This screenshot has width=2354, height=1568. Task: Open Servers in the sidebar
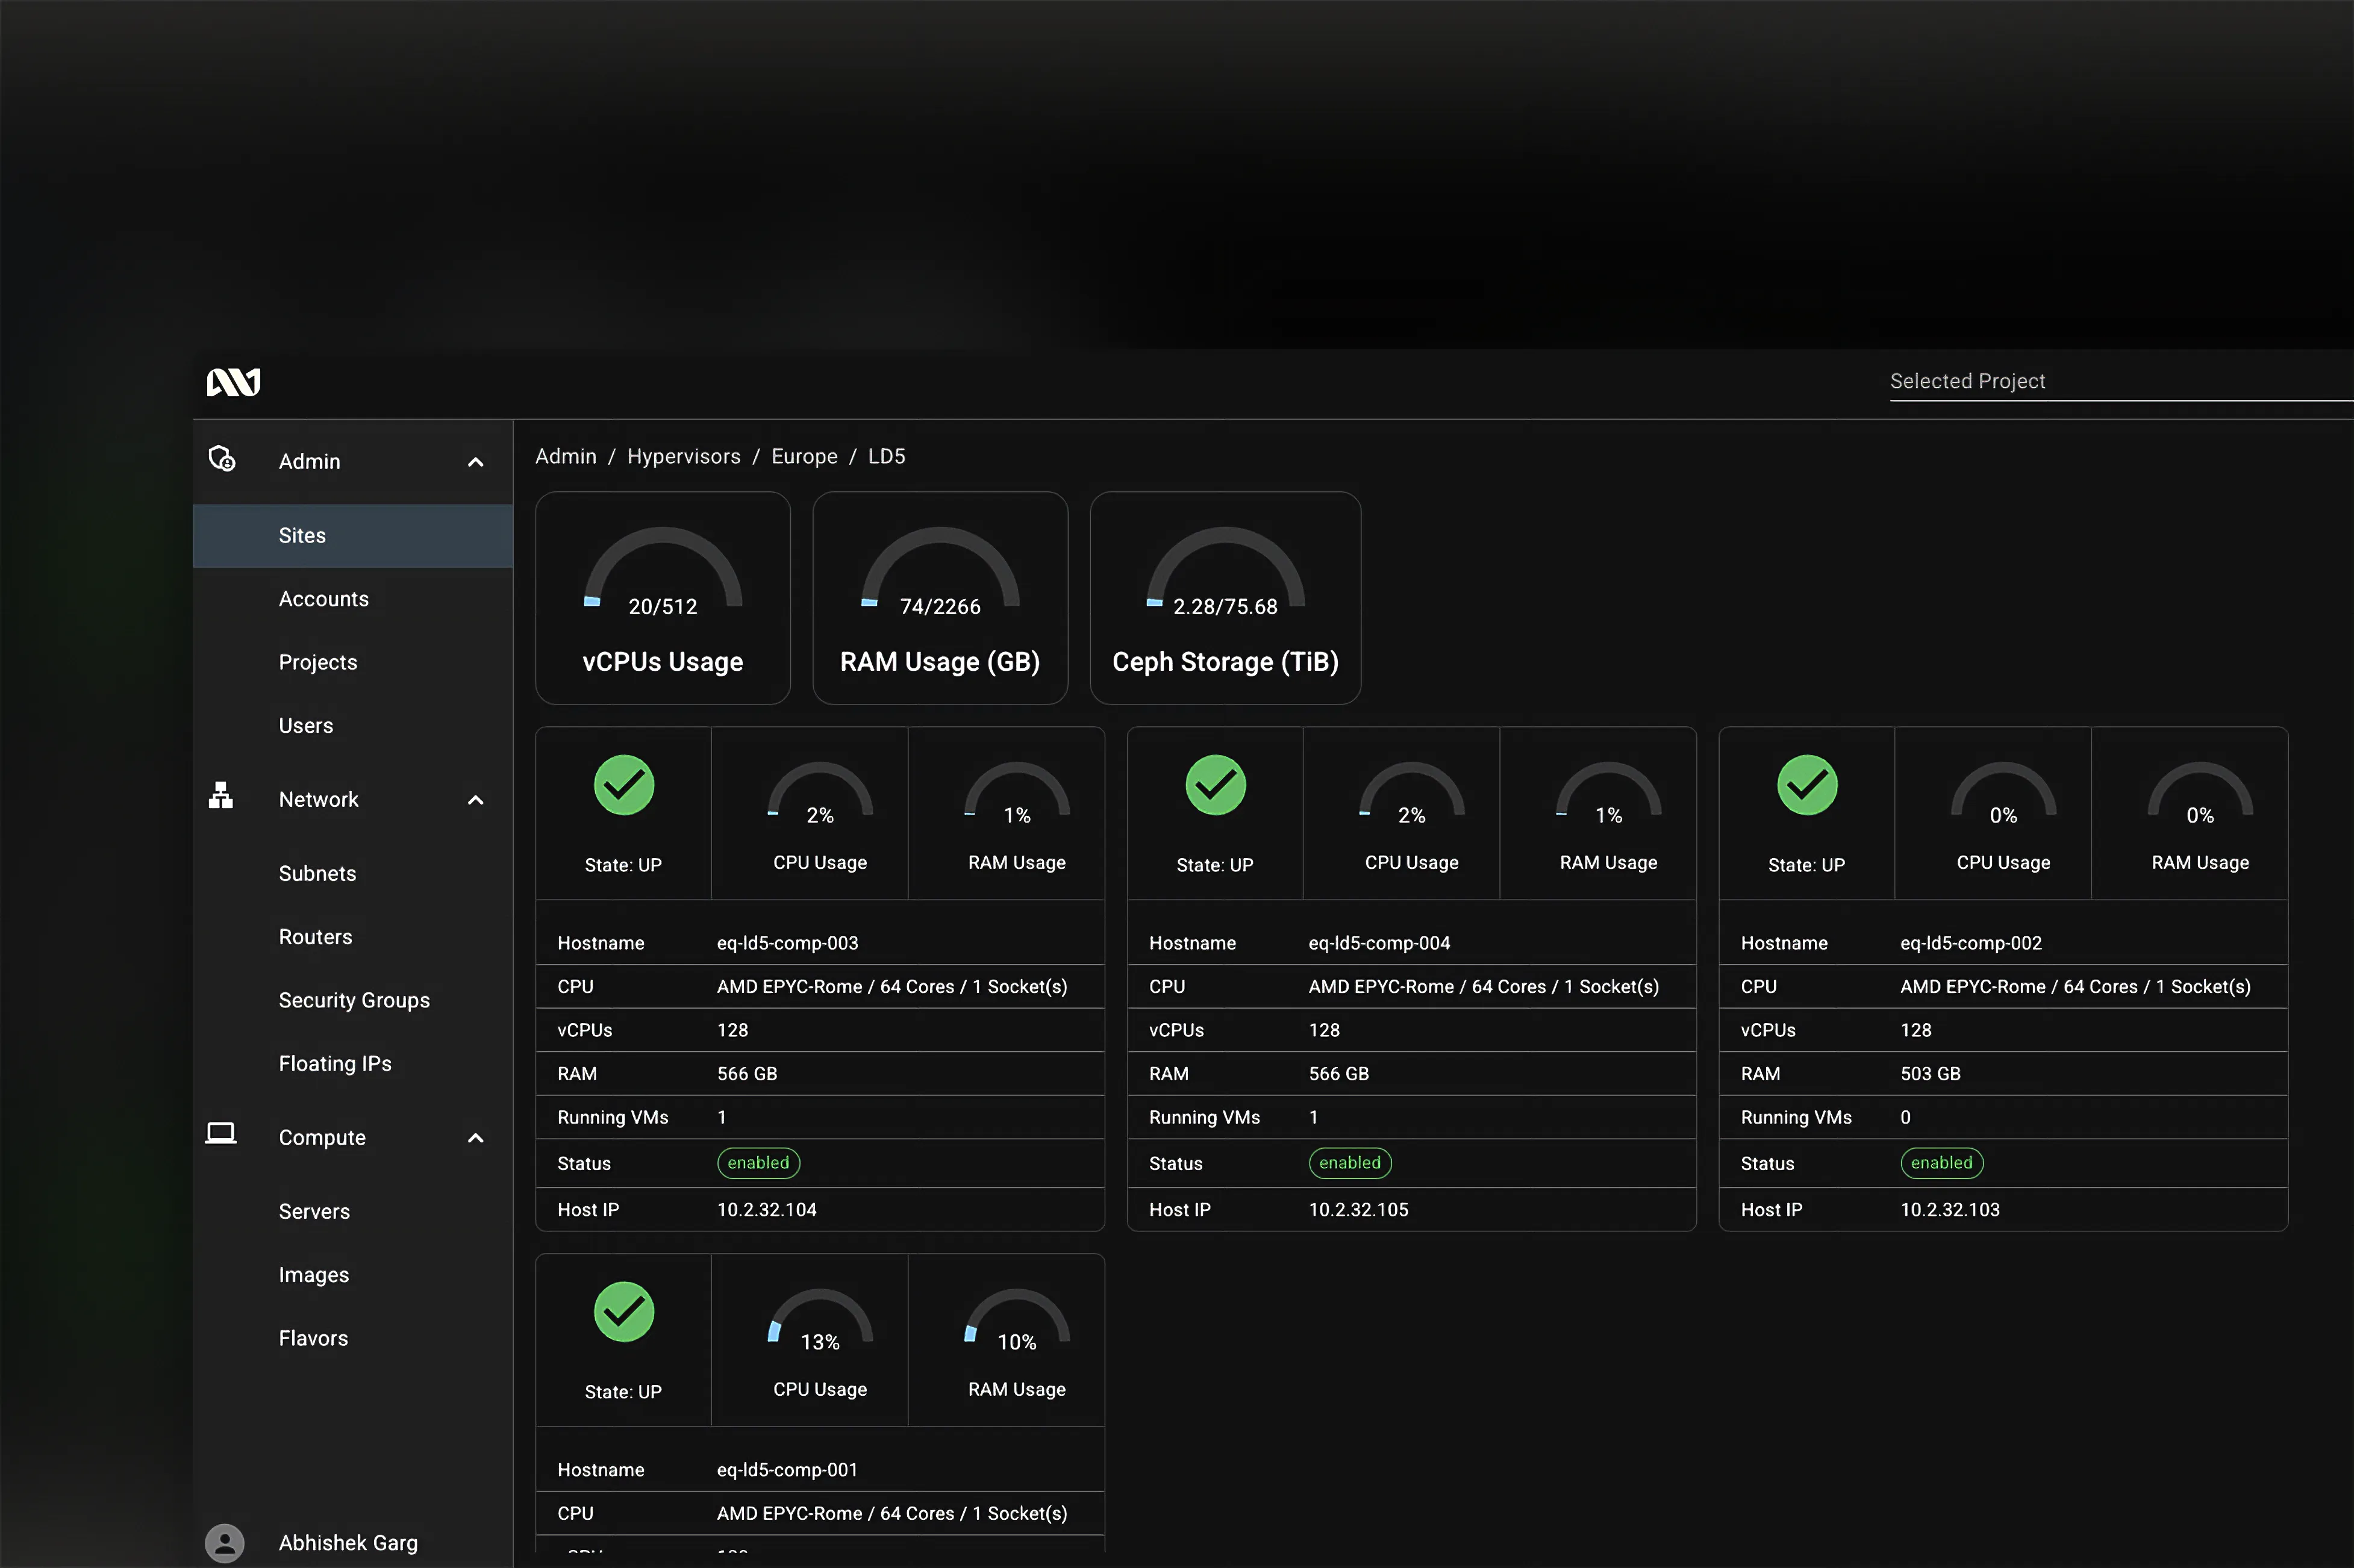coord(353,1212)
